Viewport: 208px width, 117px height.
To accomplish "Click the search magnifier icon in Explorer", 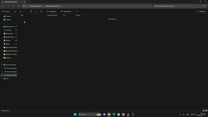I will pos(205,6).
